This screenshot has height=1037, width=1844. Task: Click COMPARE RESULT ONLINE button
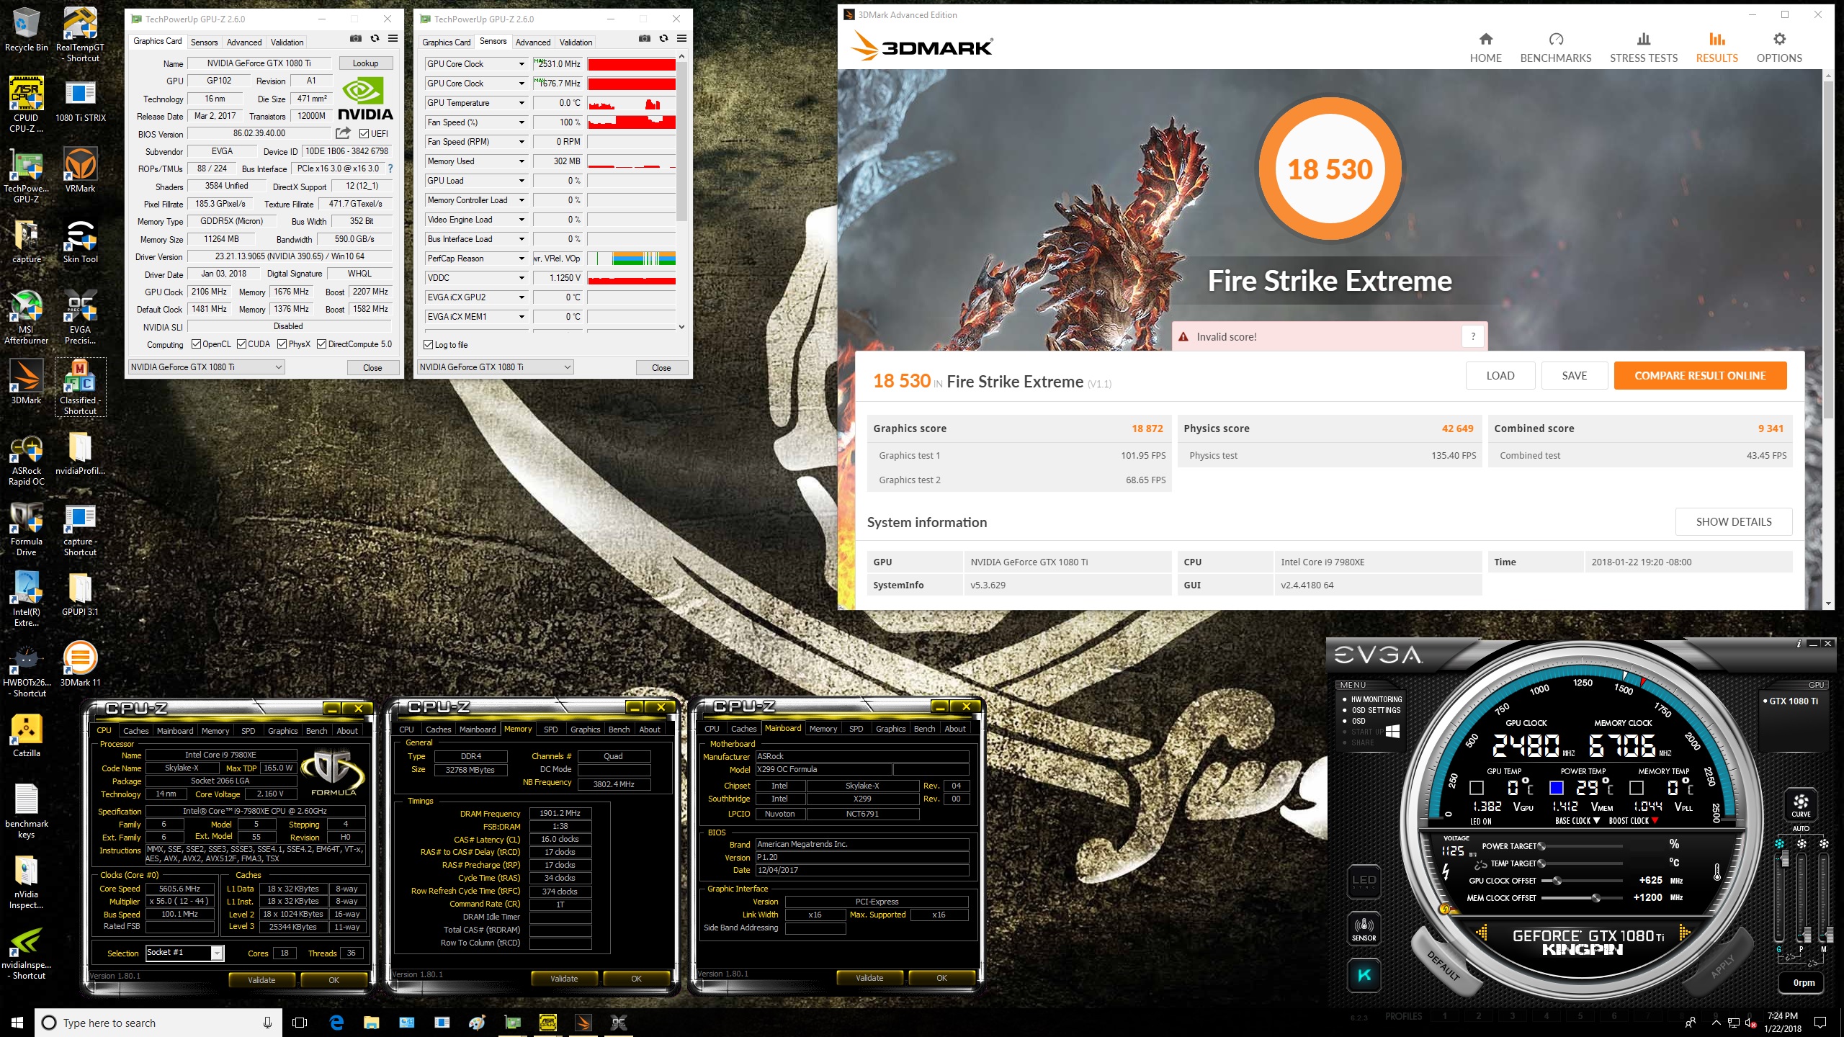tap(1700, 375)
